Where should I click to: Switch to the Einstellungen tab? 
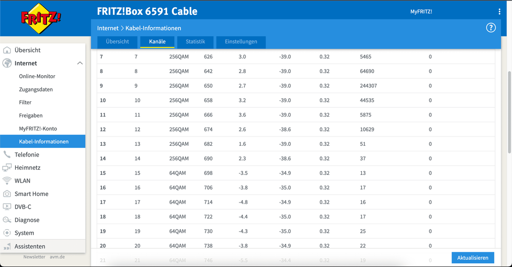point(241,41)
